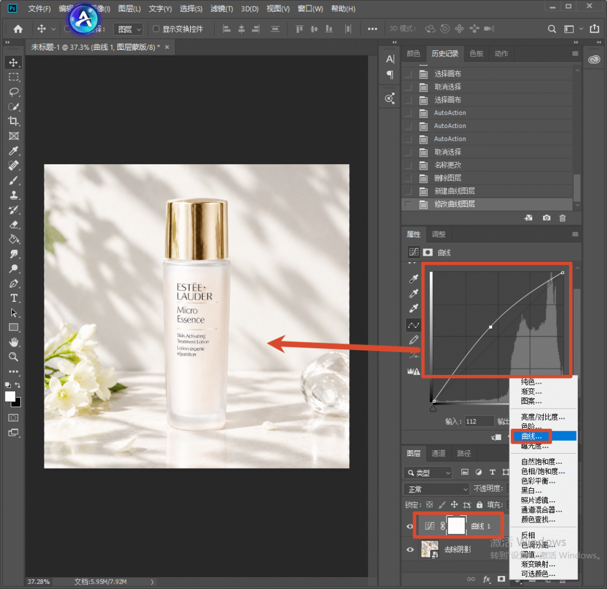
Task: Select the 新建曲线图层 history state
Action: pos(487,191)
